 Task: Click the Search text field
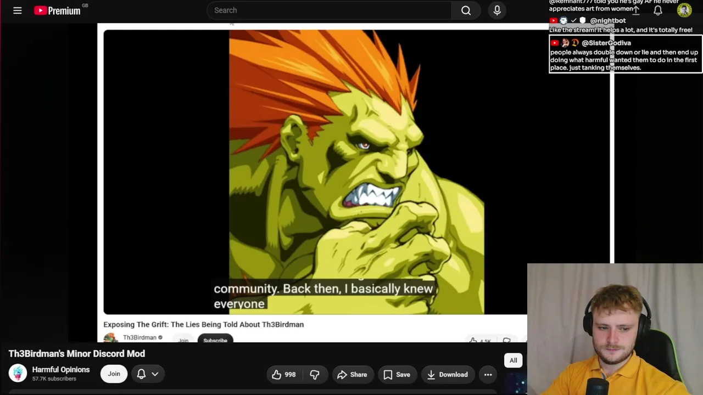tap(329, 10)
